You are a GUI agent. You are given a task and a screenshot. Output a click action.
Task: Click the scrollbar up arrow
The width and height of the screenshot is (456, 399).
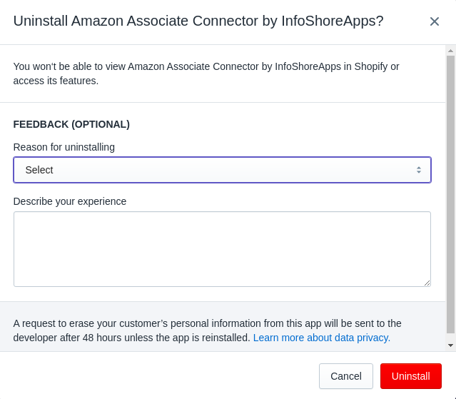point(450,51)
